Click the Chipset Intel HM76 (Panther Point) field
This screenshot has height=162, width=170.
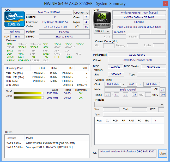pos(137,60)
